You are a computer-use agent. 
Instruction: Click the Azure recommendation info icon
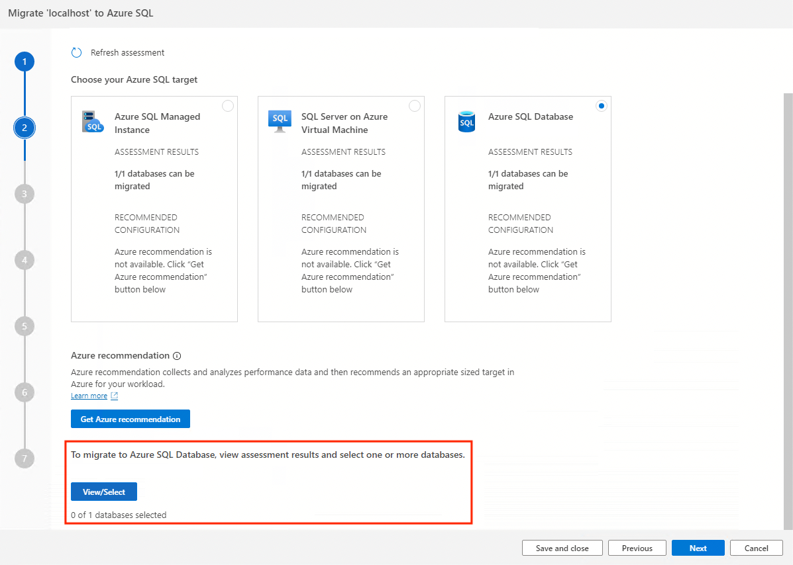pyautogui.click(x=177, y=356)
